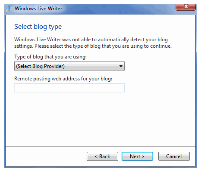This screenshot has width=201, height=172.
Task: Click the "(Select Blog Provider)" text in the combo box
Action: coord(40,66)
